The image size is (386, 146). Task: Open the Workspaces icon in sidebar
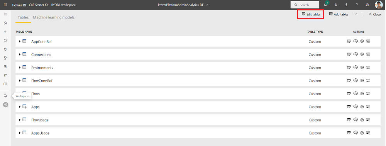(5, 96)
